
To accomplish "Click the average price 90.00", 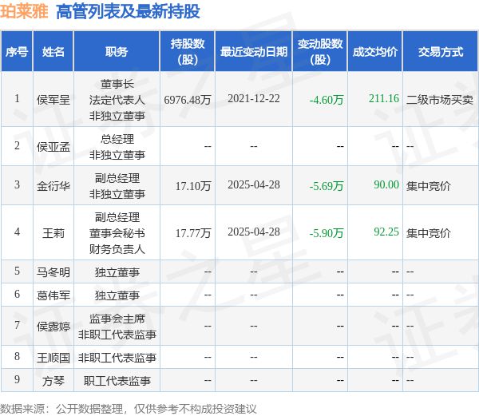I will [x=386, y=184].
